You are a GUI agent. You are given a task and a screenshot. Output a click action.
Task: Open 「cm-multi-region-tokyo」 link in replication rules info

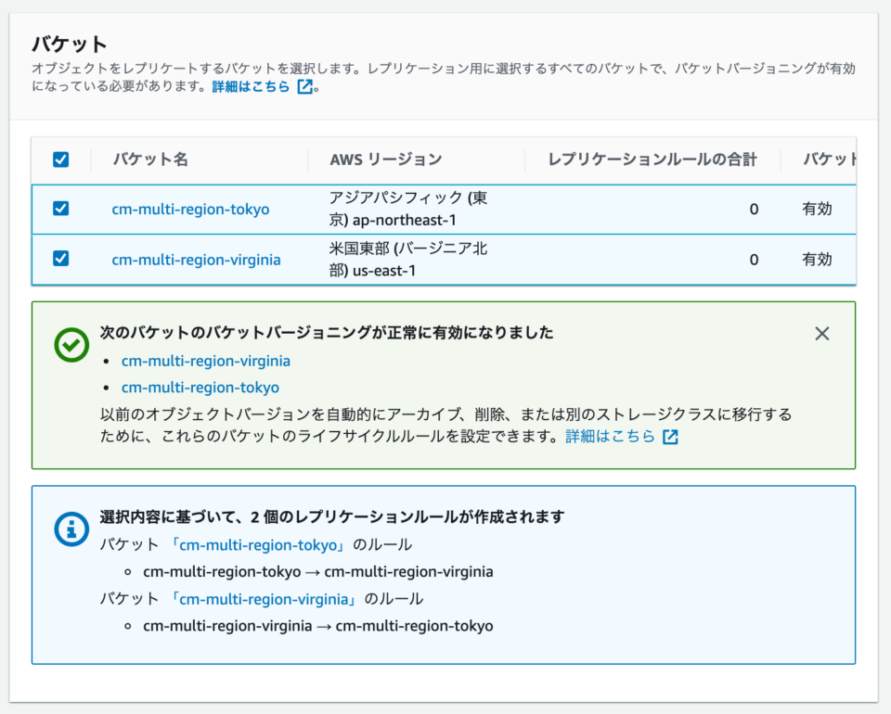tap(258, 545)
